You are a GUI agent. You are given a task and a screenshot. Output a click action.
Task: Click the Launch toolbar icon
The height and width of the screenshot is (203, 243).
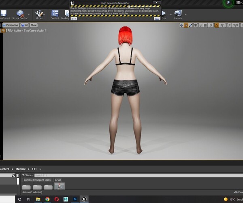[178, 15]
